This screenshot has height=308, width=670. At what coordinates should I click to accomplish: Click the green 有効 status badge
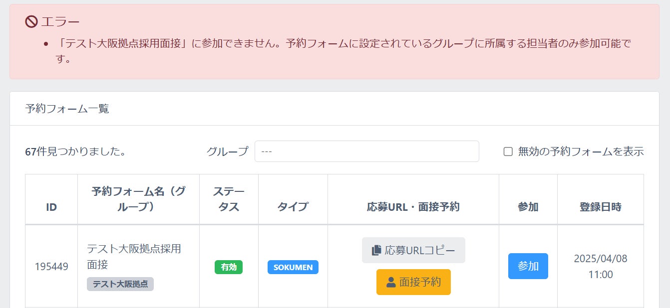click(229, 267)
